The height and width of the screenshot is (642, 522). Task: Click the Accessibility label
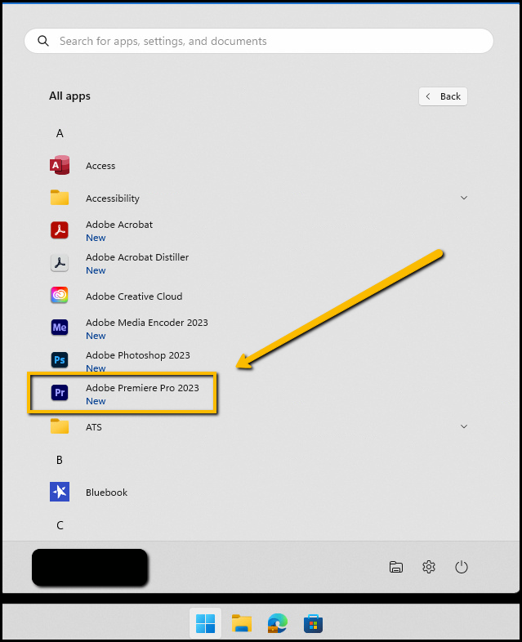point(113,198)
